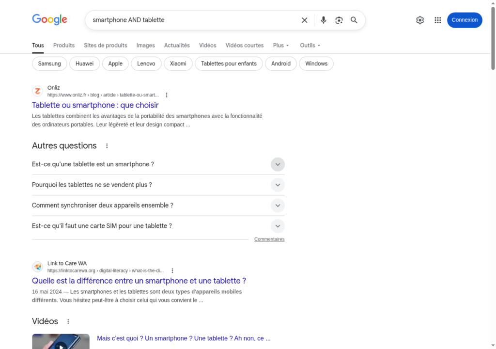Start voice search with the microphone icon
496x349 pixels.
click(324, 20)
